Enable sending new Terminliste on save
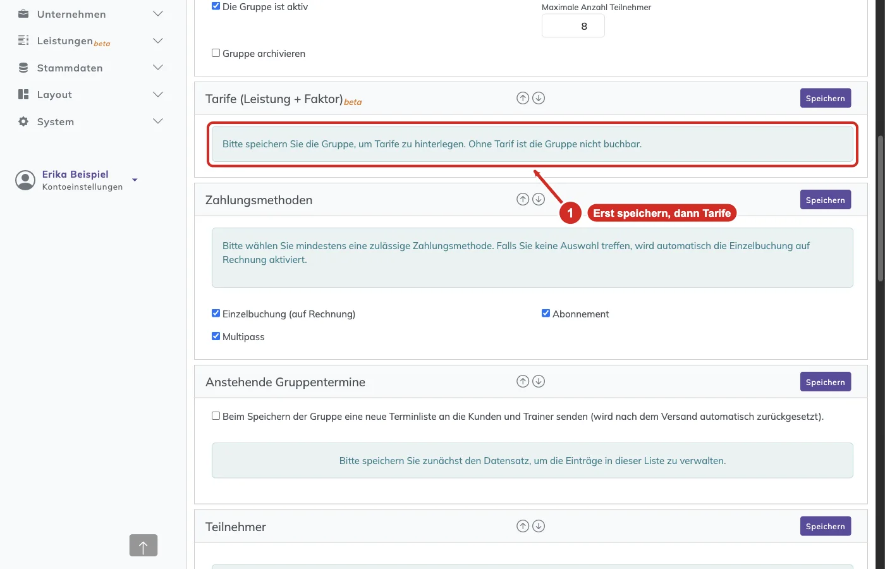The image size is (885, 569). tap(216, 416)
